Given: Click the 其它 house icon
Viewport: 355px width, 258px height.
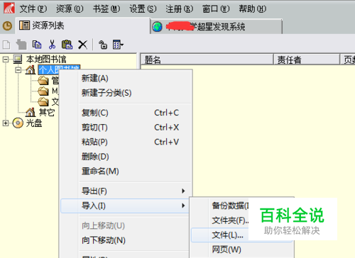Looking at the screenshot, I should [31, 113].
